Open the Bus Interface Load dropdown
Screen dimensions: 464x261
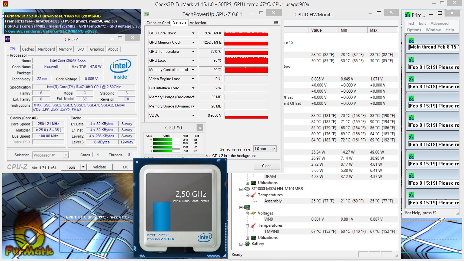(193, 88)
